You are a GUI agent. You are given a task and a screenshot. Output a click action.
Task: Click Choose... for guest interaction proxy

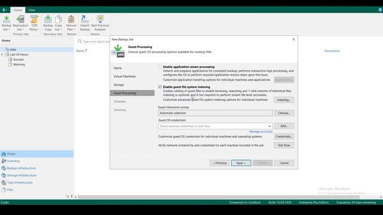point(284,113)
